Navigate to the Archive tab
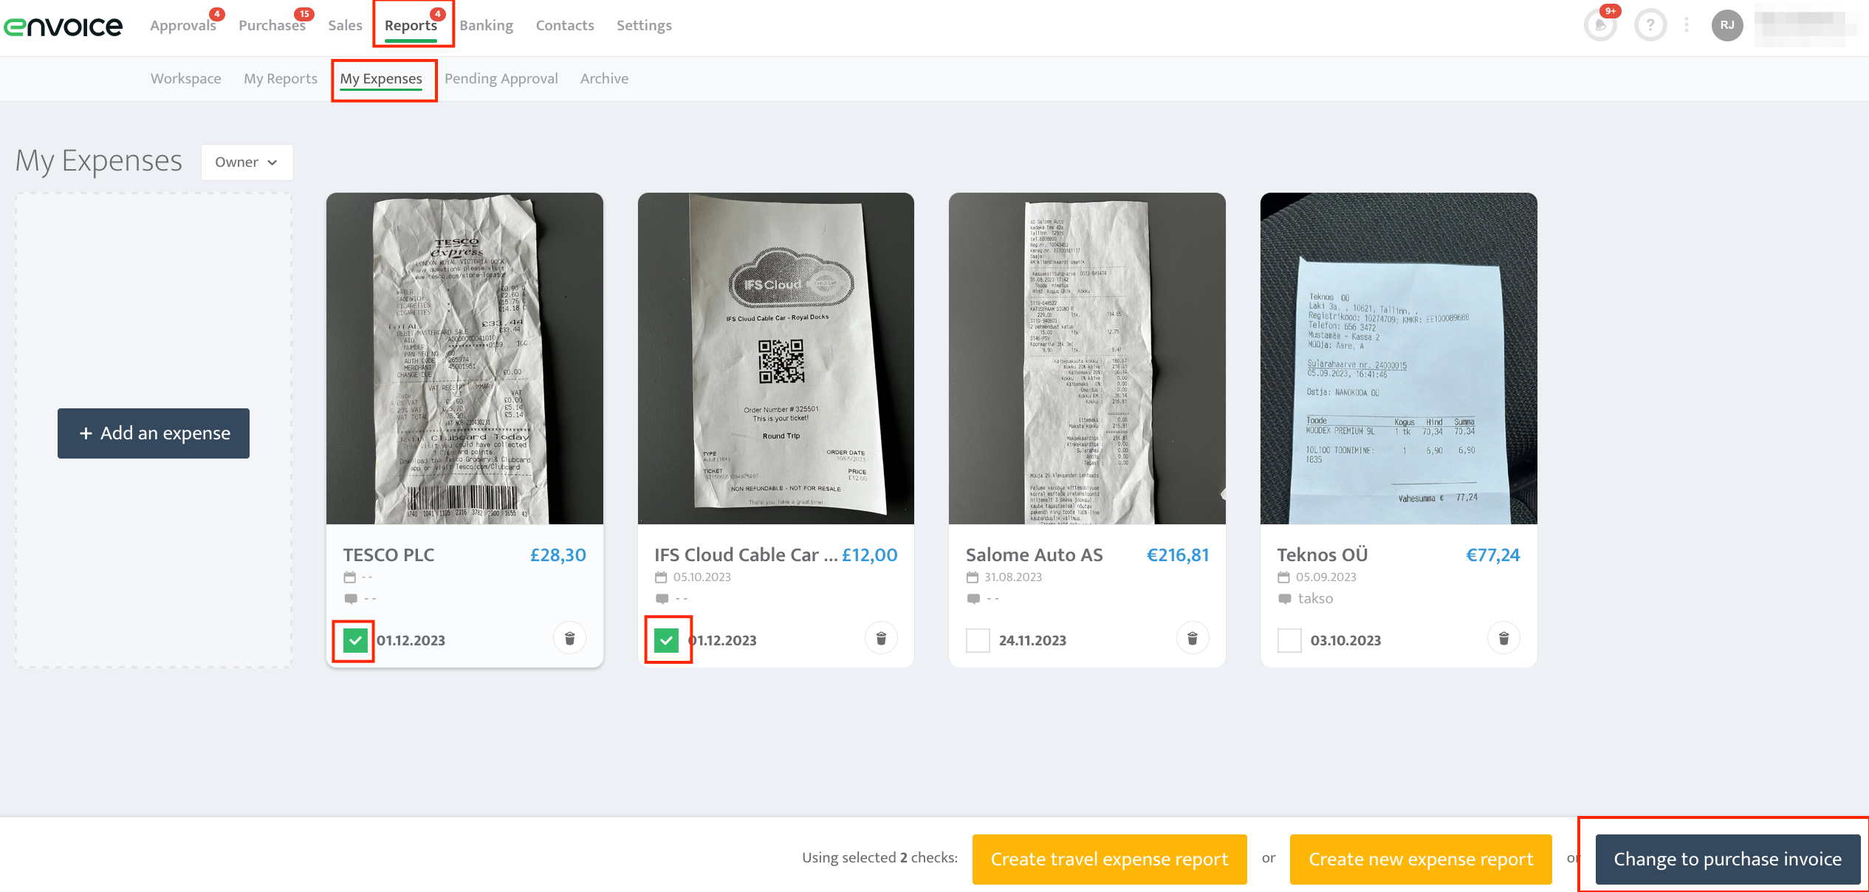 tap(604, 78)
